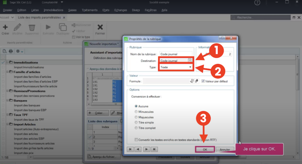
Task: Click the destination picker icon in the Destination field
Action: tap(190, 61)
